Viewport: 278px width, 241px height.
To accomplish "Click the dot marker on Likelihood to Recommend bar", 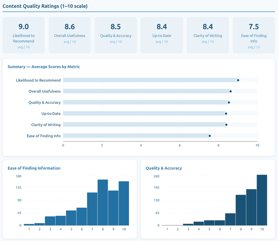I will [238, 80].
